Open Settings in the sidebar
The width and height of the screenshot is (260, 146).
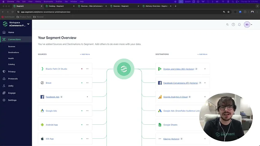tap(12, 100)
